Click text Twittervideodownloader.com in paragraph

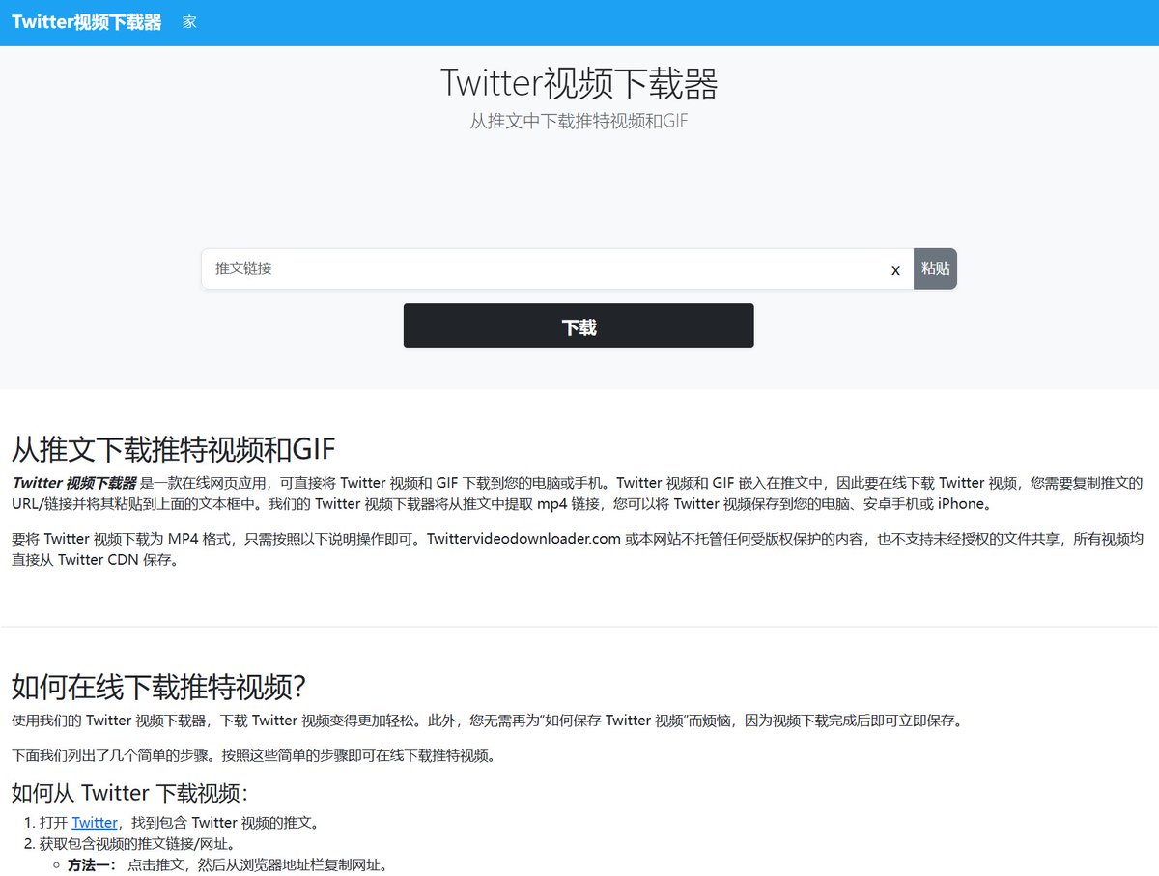point(523,539)
